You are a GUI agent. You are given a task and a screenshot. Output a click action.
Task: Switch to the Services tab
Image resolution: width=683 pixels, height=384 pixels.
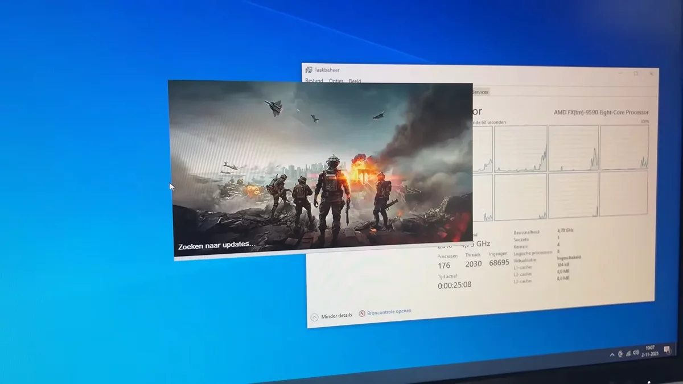[480, 92]
